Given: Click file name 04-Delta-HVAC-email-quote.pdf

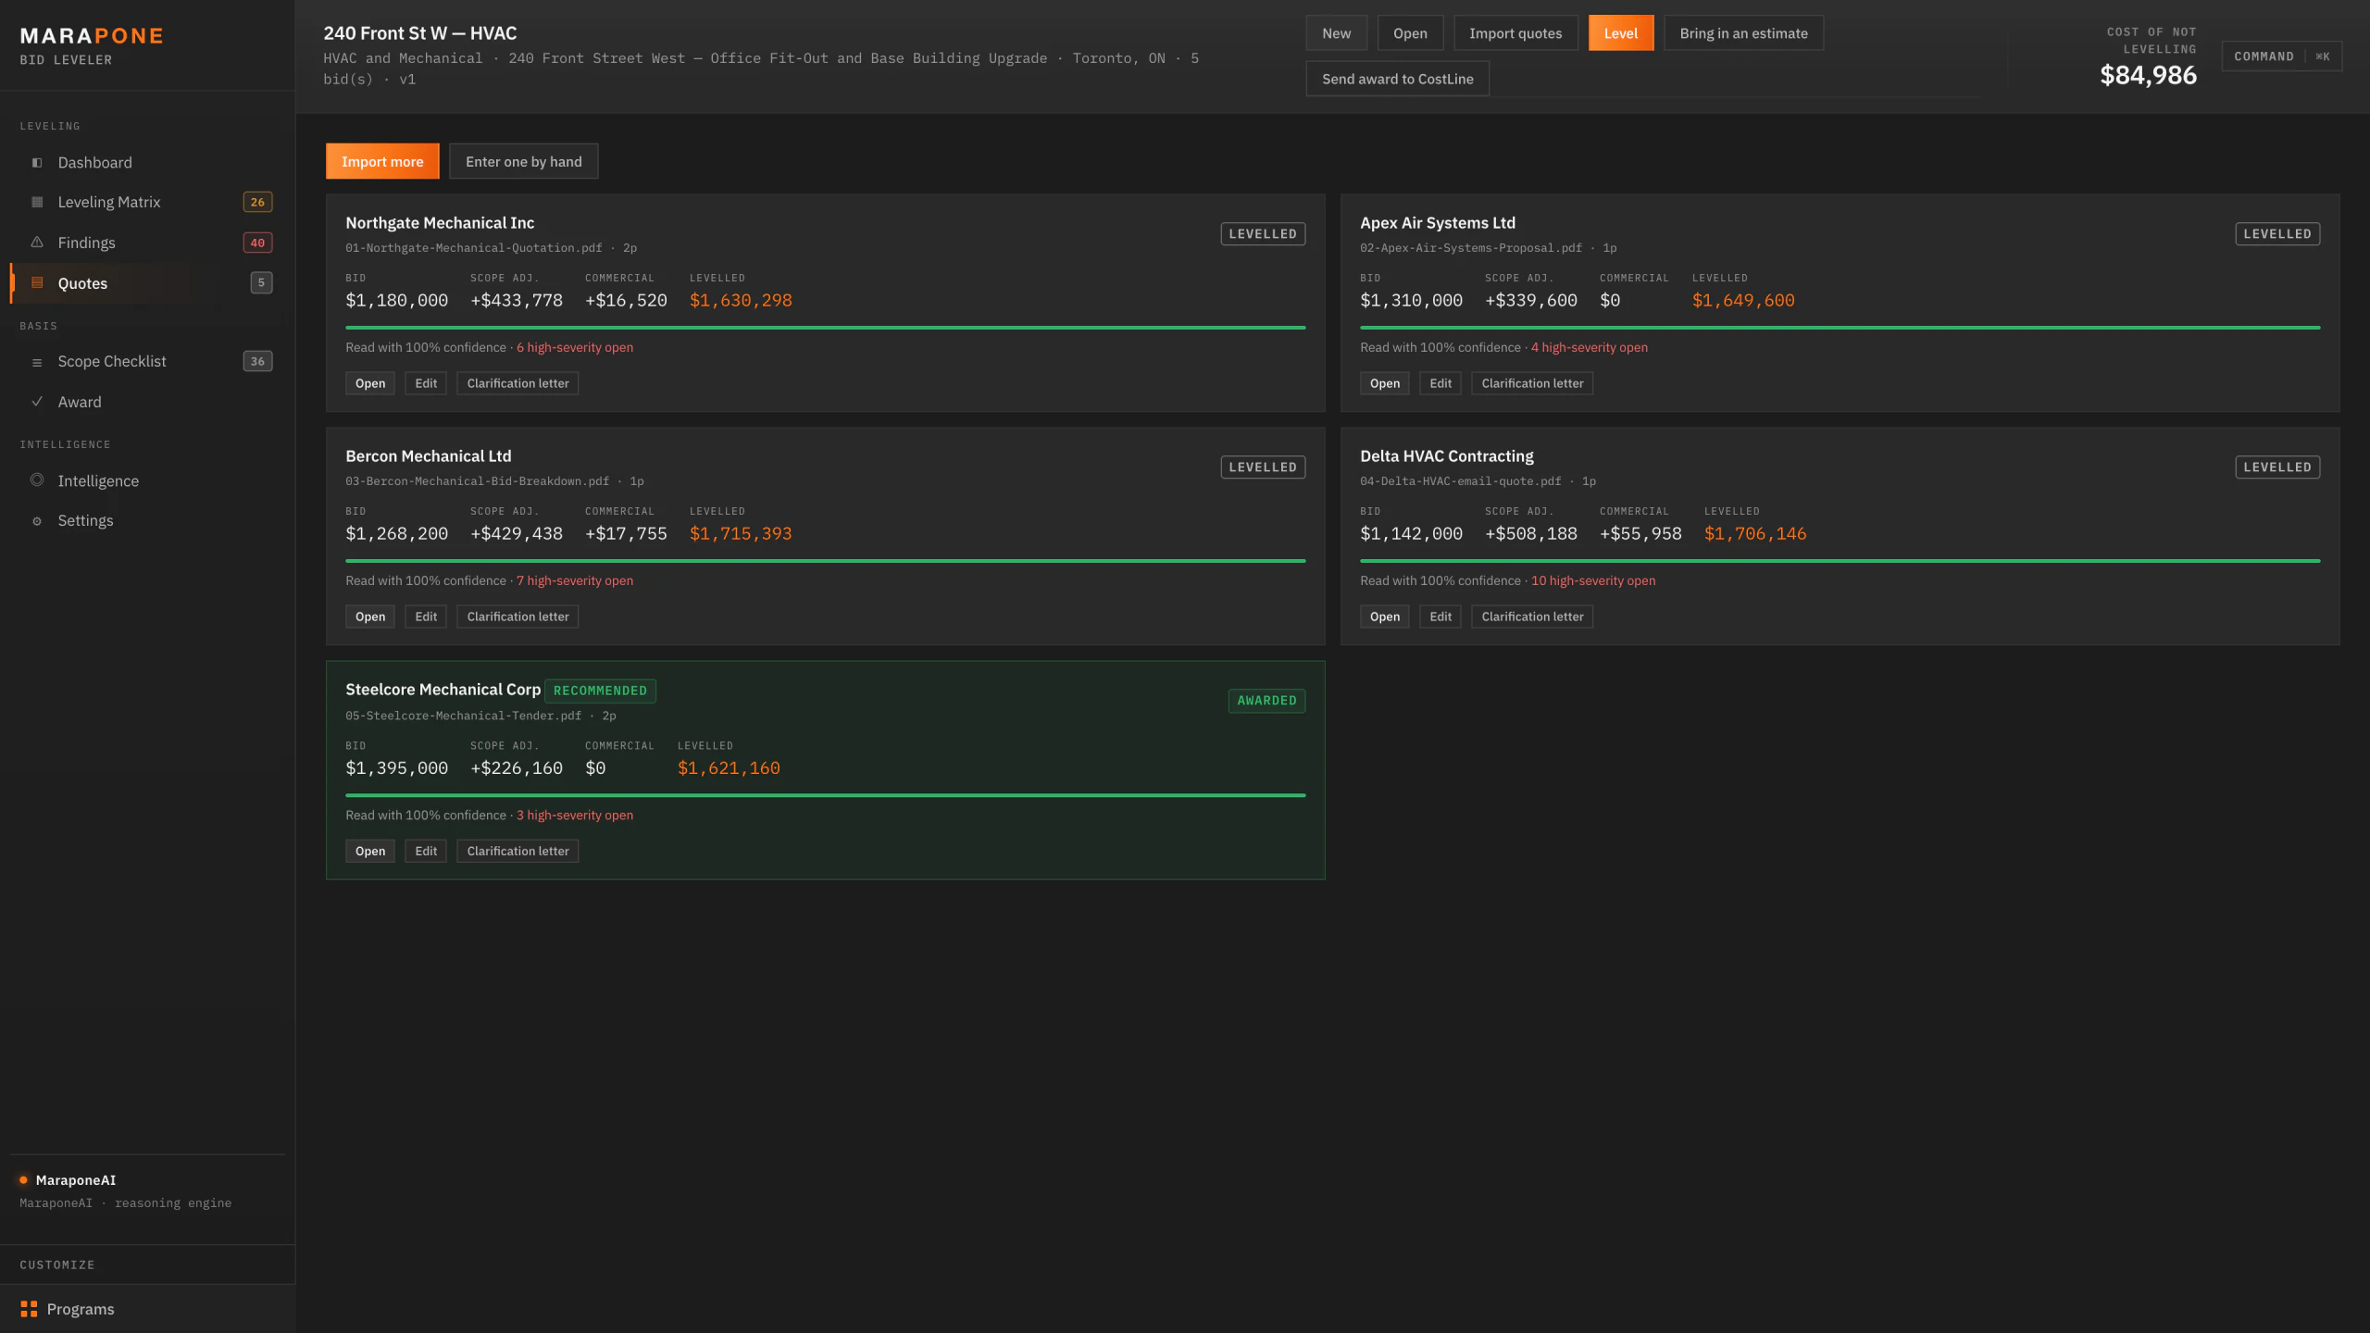Looking at the screenshot, I should point(1460,481).
